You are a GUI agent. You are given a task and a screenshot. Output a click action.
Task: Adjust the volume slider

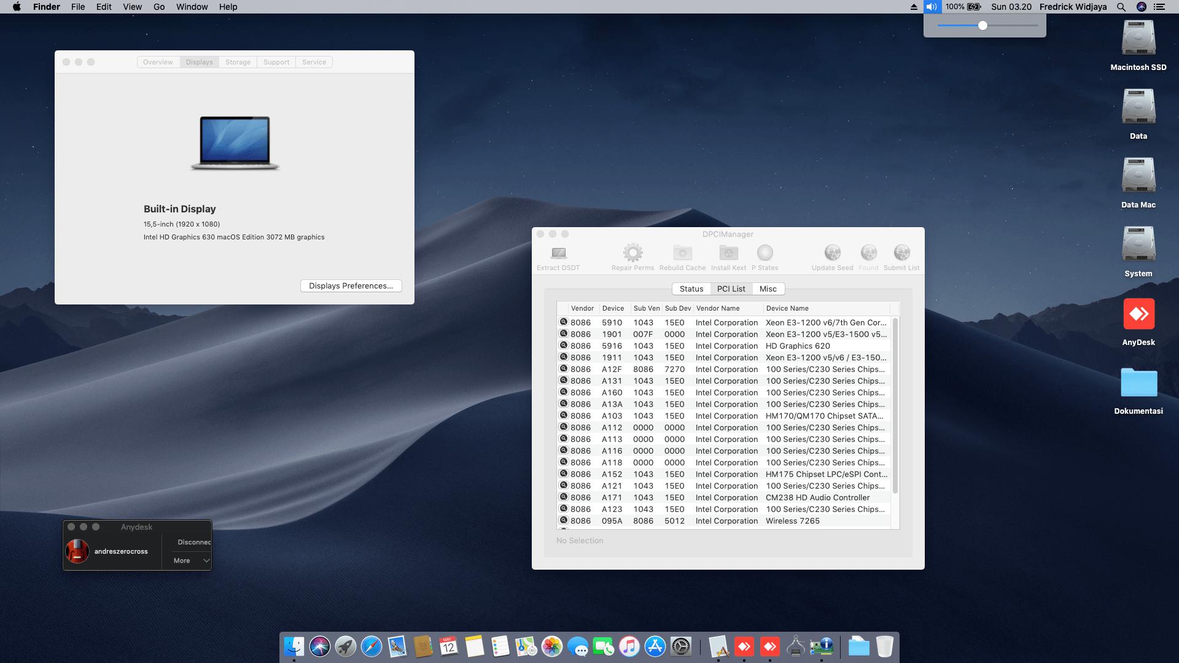983,26
